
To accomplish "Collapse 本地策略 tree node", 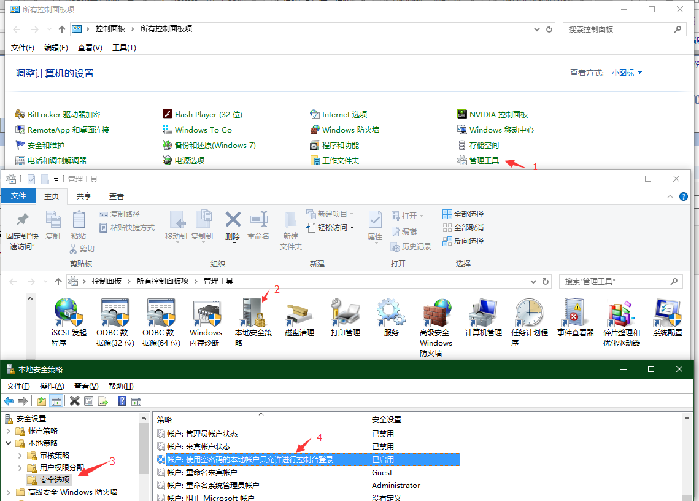I will pyautogui.click(x=9, y=443).
